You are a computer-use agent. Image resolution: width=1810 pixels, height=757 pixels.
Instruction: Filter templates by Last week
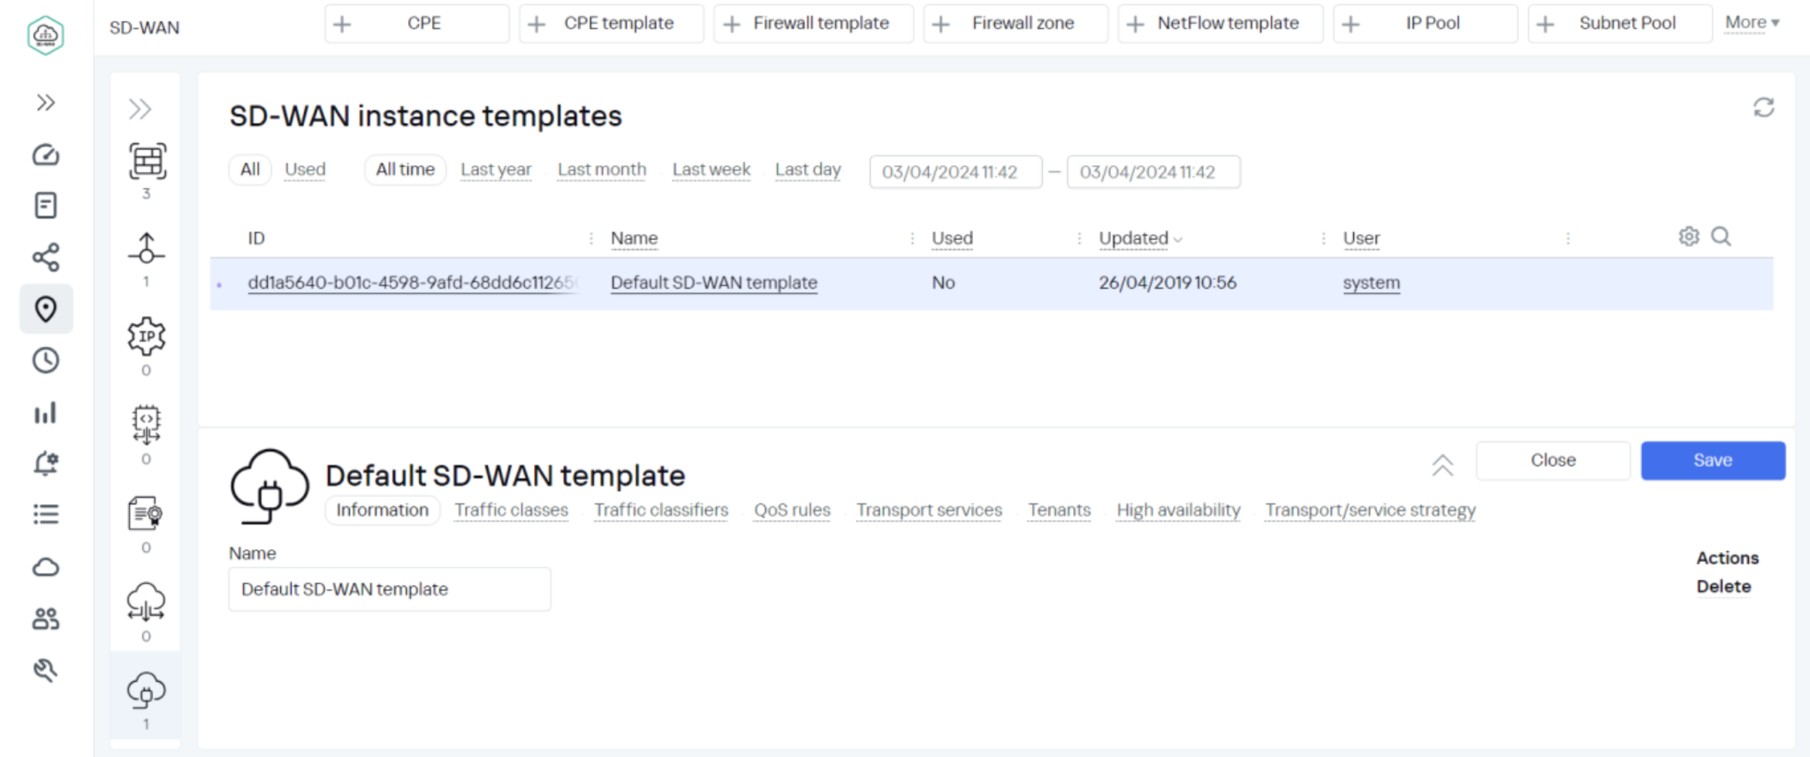(x=711, y=170)
